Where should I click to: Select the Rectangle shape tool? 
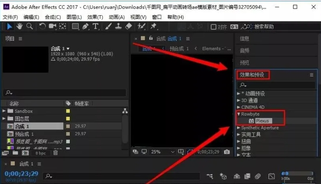pos(75,27)
